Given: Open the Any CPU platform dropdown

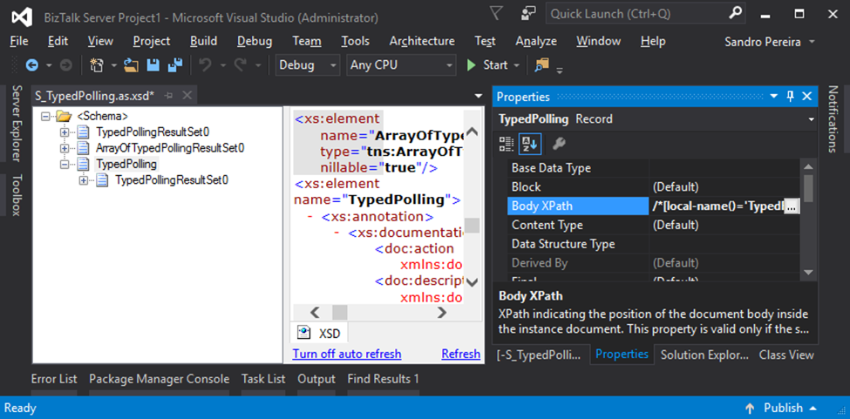Looking at the screenshot, I should (x=401, y=65).
